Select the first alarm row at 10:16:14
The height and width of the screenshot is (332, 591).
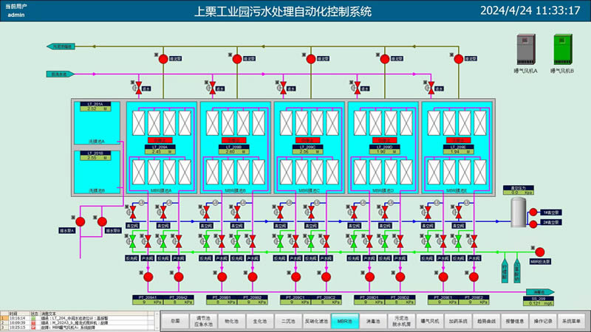[x=74, y=317]
